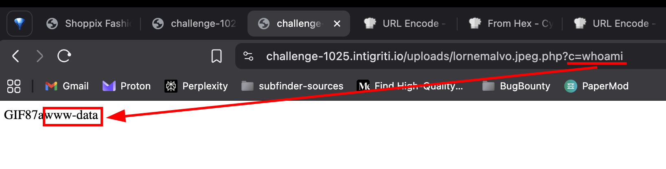Reload the current page
Image resolution: width=666 pixels, height=169 pixels.
click(x=64, y=56)
